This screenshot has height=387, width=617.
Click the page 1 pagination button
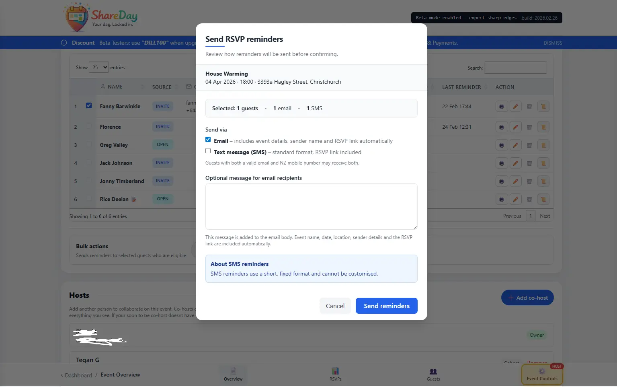pyautogui.click(x=531, y=216)
